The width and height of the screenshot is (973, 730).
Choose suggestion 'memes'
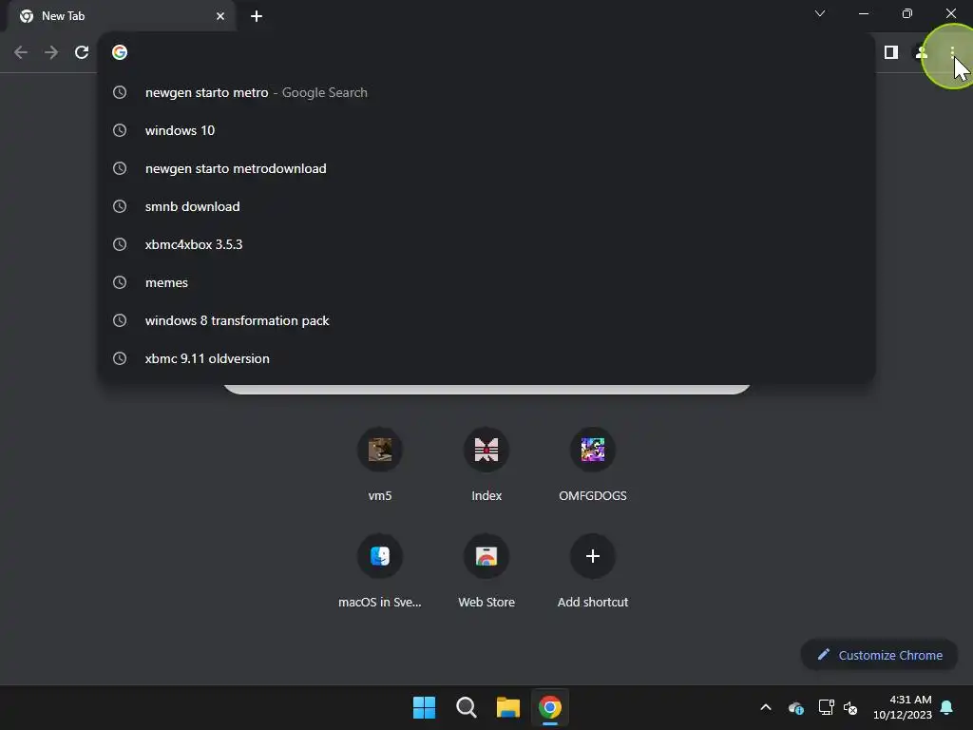point(486,282)
